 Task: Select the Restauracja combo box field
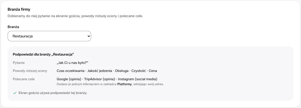[x=49, y=36]
